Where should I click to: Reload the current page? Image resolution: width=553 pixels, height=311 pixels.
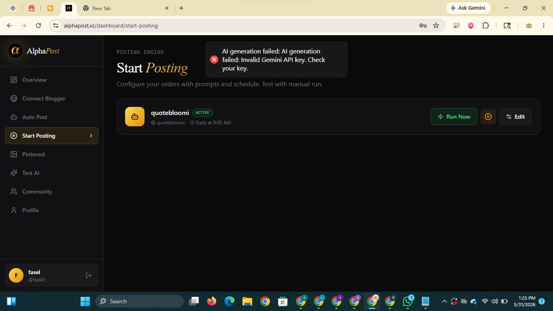38,26
